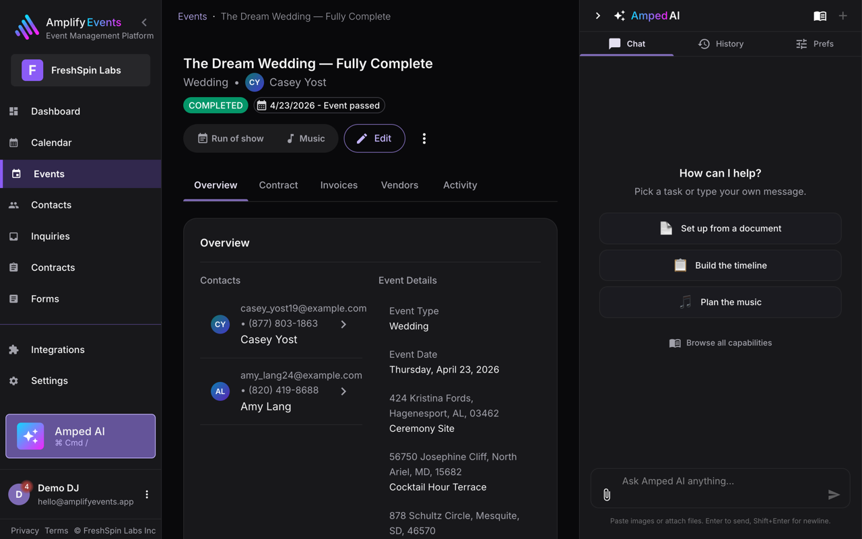862x539 pixels.
Task: Click amy_lang24@example.com email text
Action: (301, 375)
